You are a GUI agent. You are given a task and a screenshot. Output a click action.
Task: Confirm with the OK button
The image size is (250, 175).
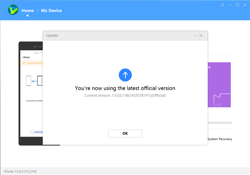125,133
